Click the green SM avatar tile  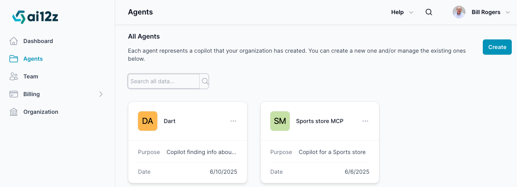(x=280, y=121)
